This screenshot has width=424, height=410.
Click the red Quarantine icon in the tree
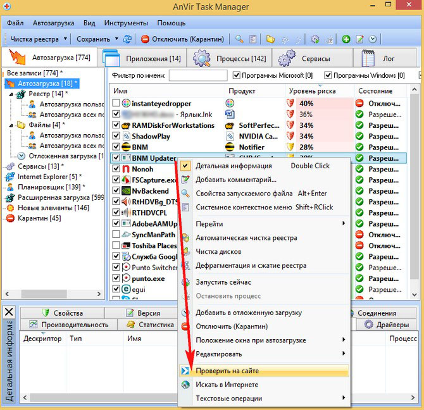(x=10, y=218)
